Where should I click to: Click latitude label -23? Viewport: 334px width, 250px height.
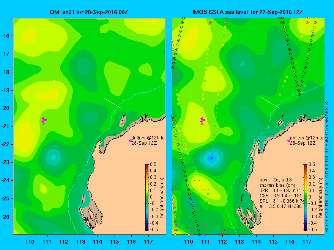(5, 162)
